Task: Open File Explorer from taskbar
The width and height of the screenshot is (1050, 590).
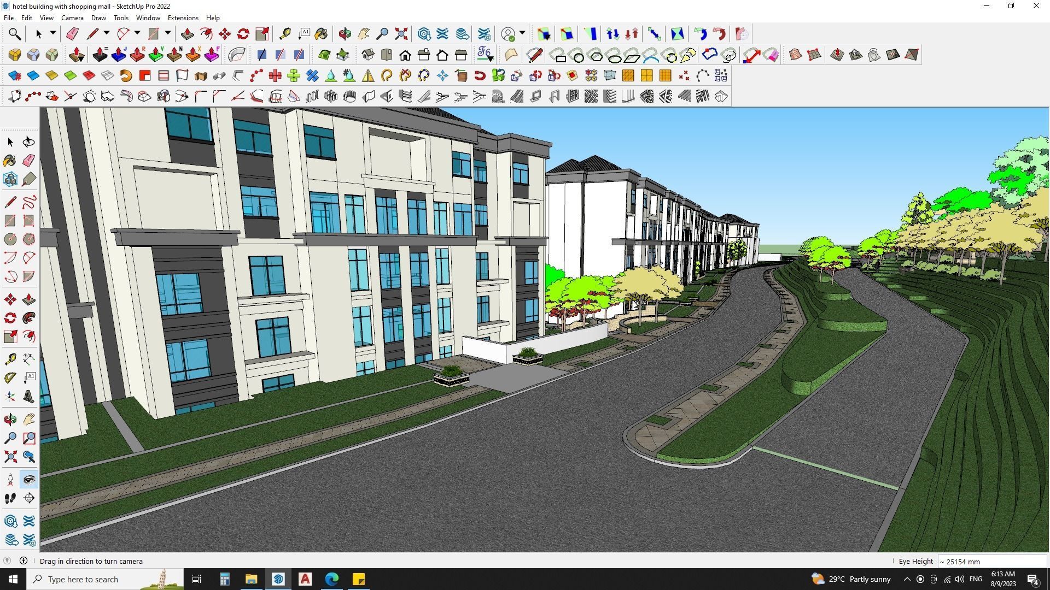Action: click(251, 579)
